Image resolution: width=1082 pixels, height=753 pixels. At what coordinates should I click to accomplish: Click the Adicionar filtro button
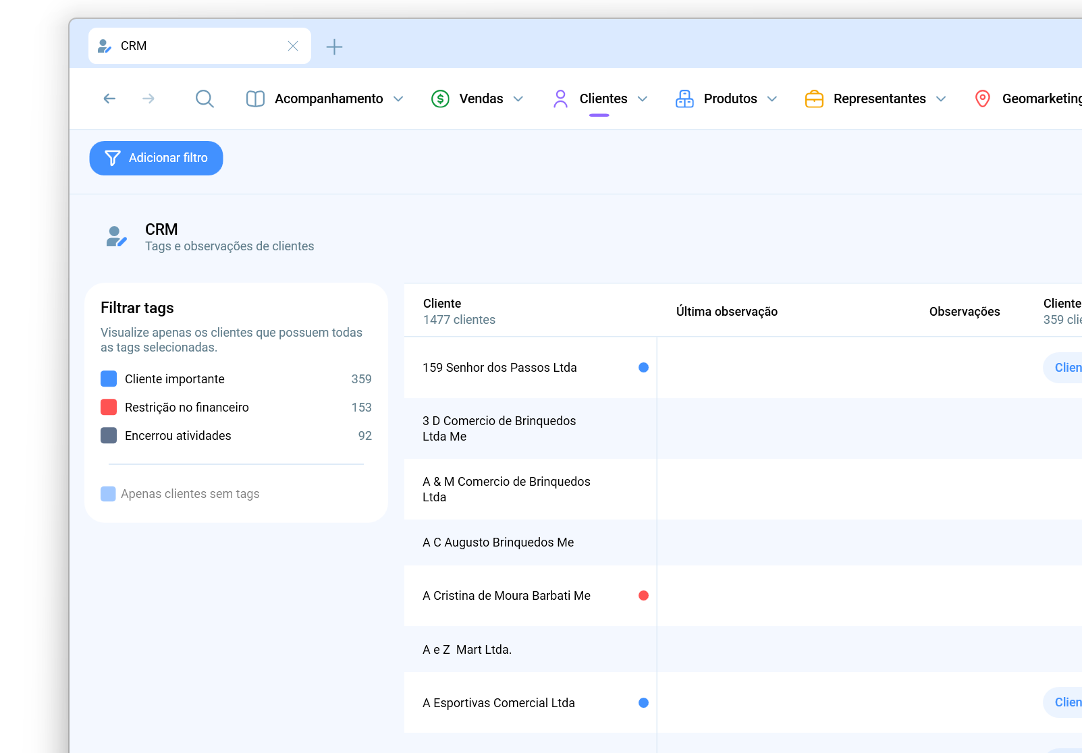click(x=156, y=158)
